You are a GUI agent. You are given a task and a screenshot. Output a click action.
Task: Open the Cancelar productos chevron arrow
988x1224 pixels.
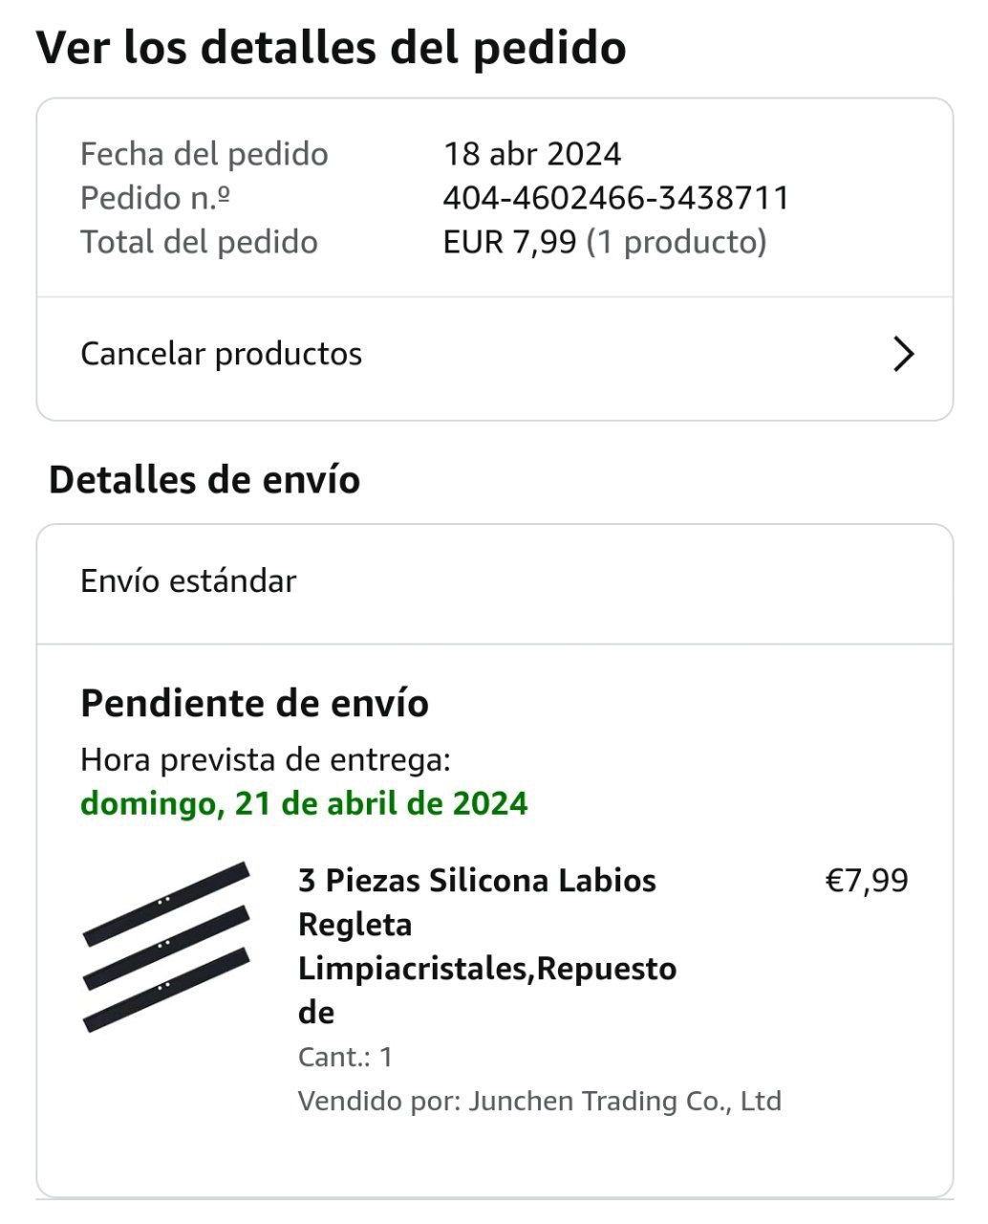pos(903,355)
